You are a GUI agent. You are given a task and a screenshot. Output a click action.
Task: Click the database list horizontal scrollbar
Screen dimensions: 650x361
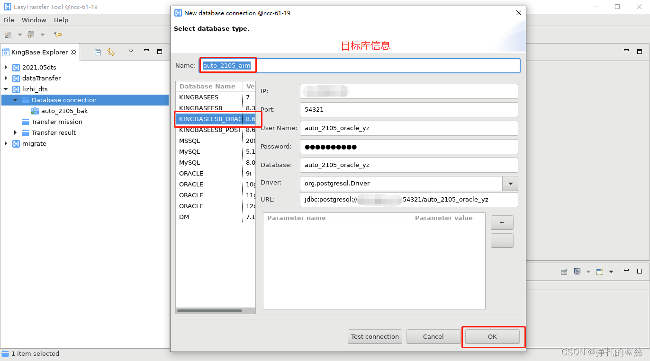coord(209,311)
